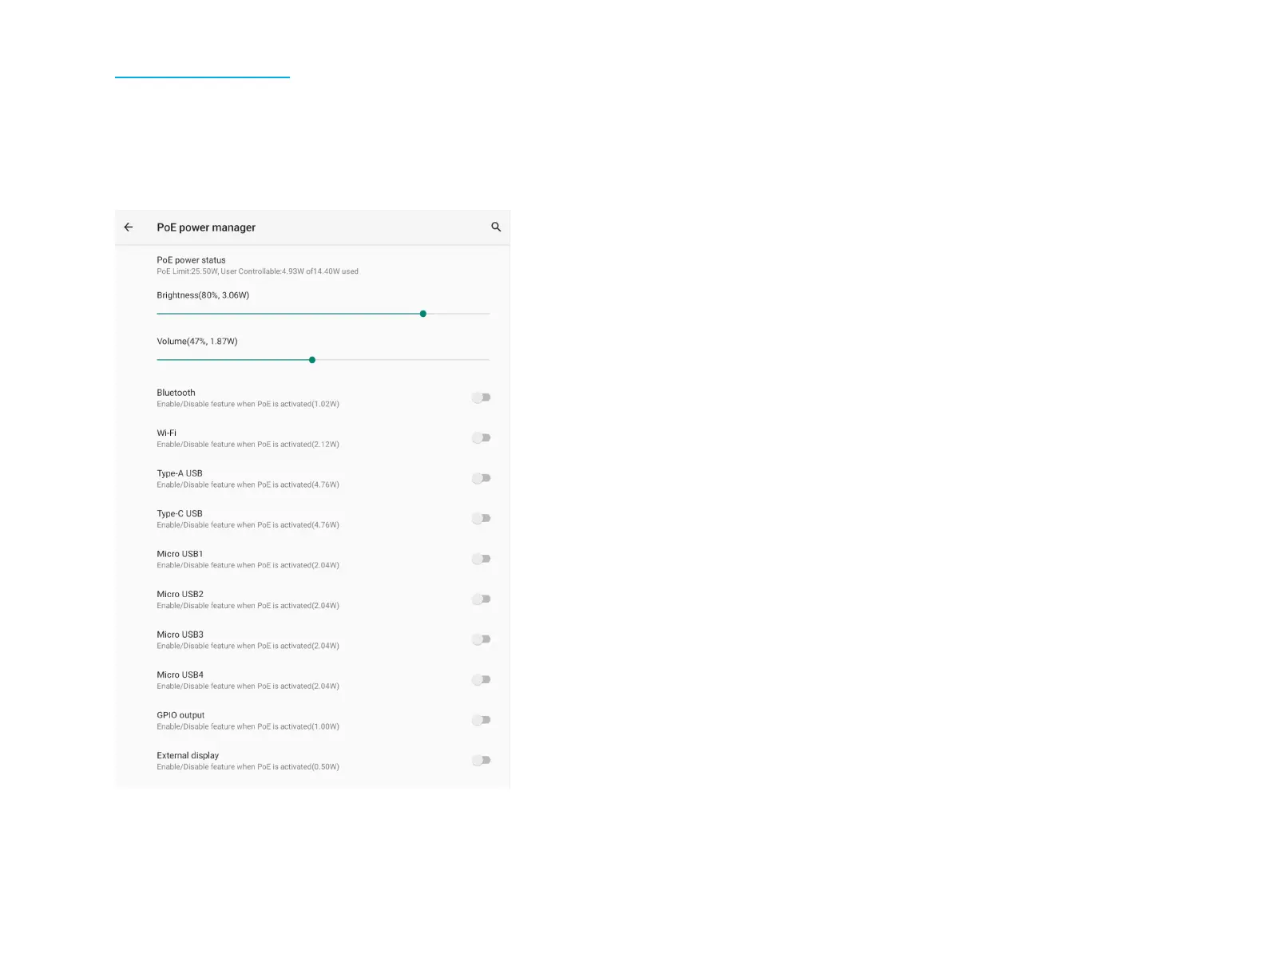Turn on Type-A USB switch
1265x977 pixels.
tap(481, 478)
